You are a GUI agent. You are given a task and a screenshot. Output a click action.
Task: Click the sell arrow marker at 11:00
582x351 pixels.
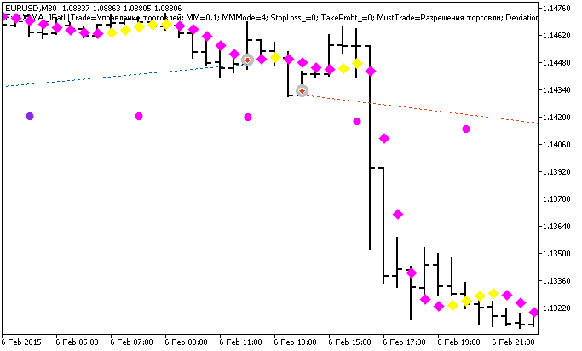pyautogui.click(x=247, y=60)
